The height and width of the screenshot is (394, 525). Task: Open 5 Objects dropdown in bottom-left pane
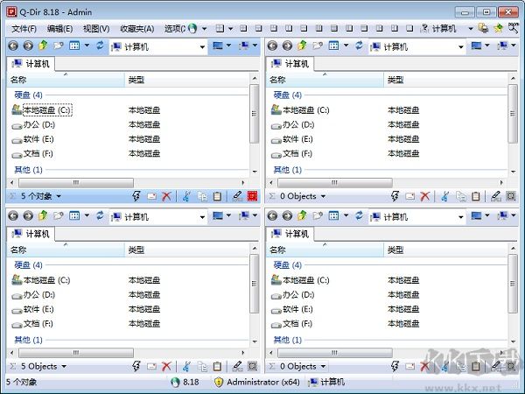(x=64, y=367)
